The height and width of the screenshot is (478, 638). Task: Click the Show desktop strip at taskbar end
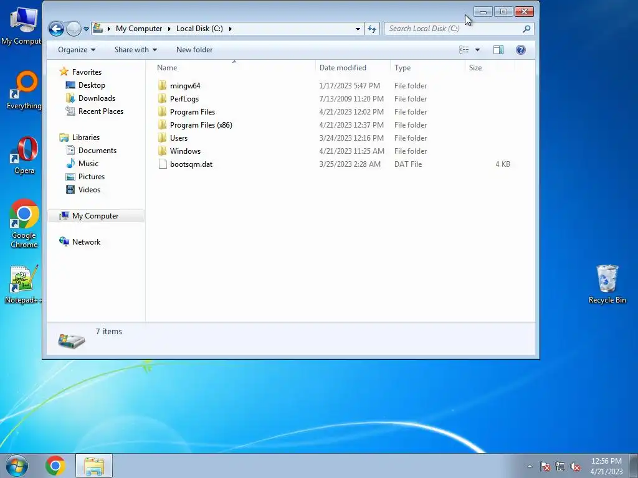pos(634,466)
